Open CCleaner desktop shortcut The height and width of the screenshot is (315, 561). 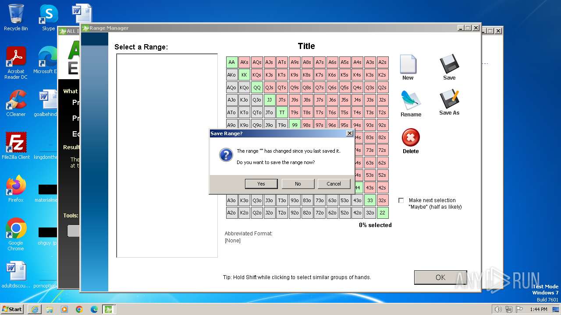(16, 103)
